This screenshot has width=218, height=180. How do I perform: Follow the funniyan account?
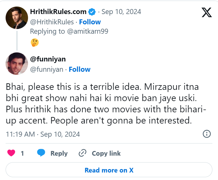[x=80, y=69]
